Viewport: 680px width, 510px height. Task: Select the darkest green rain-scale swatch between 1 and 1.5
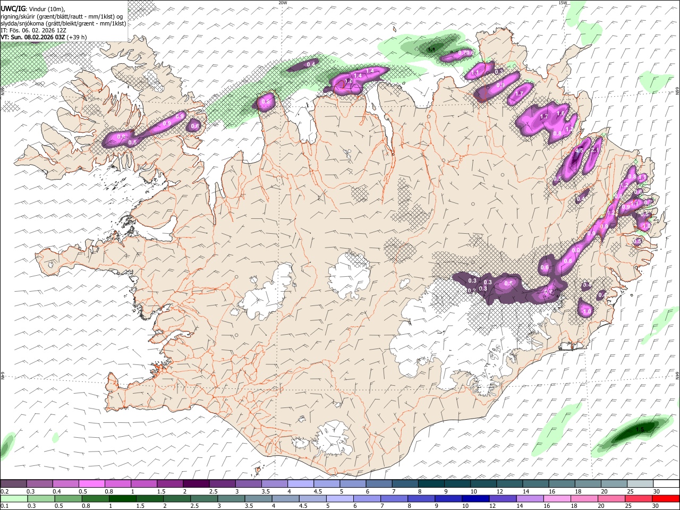coord(122,498)
